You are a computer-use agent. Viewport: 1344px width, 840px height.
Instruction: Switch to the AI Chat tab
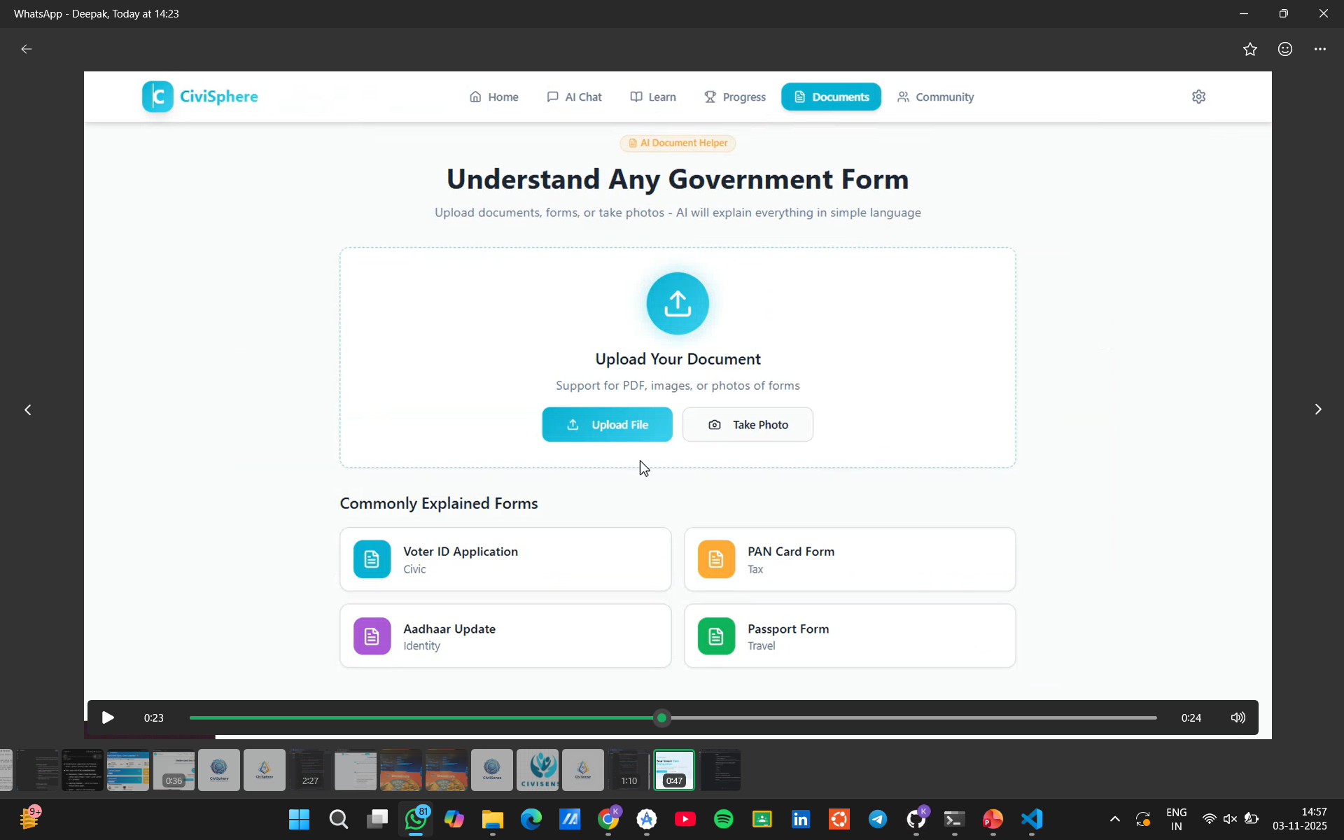point(574,97)
